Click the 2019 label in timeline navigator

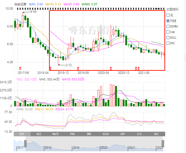pyautogui.click(x=76, y=148)
